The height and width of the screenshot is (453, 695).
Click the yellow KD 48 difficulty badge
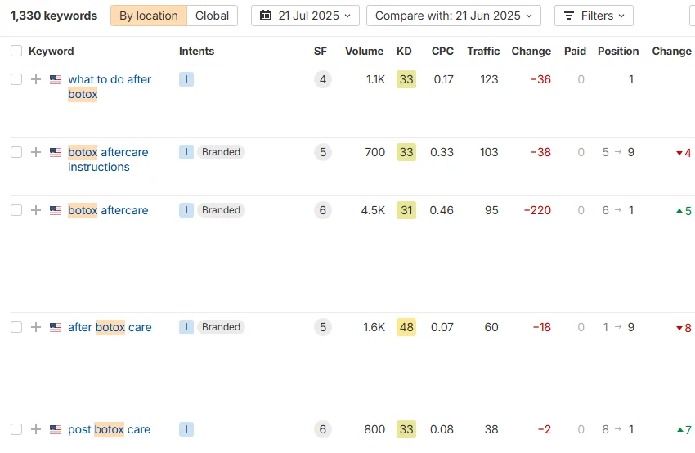[x=406, y=327]
